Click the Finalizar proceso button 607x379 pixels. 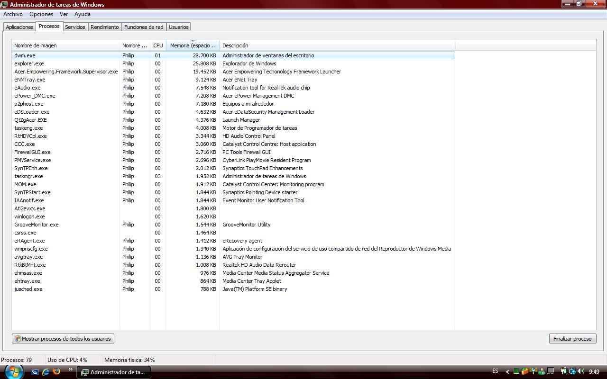point(572,339)
